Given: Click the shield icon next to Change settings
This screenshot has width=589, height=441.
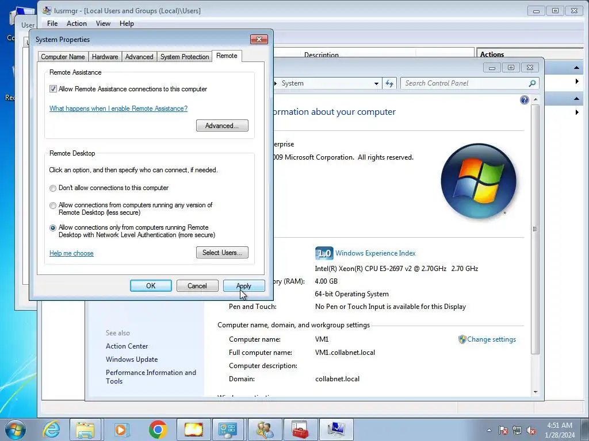Looking at the screenshot, I should 462,339.
